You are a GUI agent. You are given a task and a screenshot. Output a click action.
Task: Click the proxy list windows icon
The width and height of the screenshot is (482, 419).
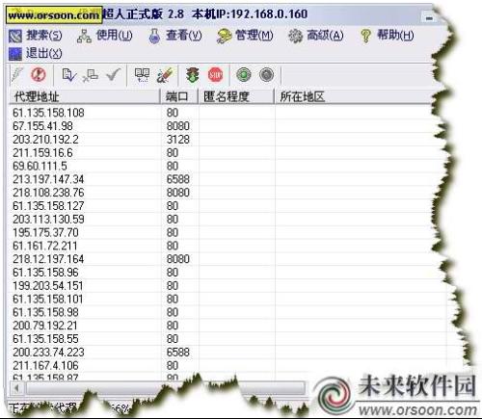142,75
